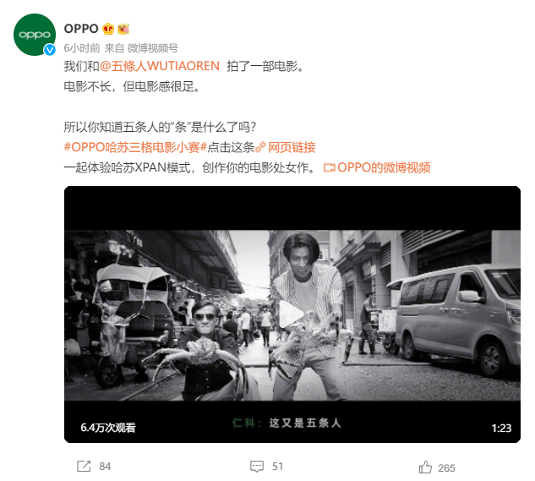The image size is (535, 481).
Task: Play the video using center play button
Action: pyautogui.click(x=292, y=314)
